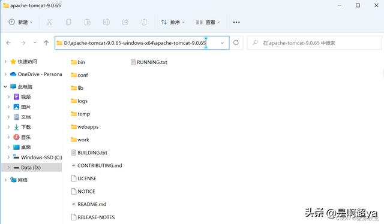Viewport: 384px width, 224px height.
Task: Click the search apache-tomcat-9.0.65 box
Action: click(314, 43)
